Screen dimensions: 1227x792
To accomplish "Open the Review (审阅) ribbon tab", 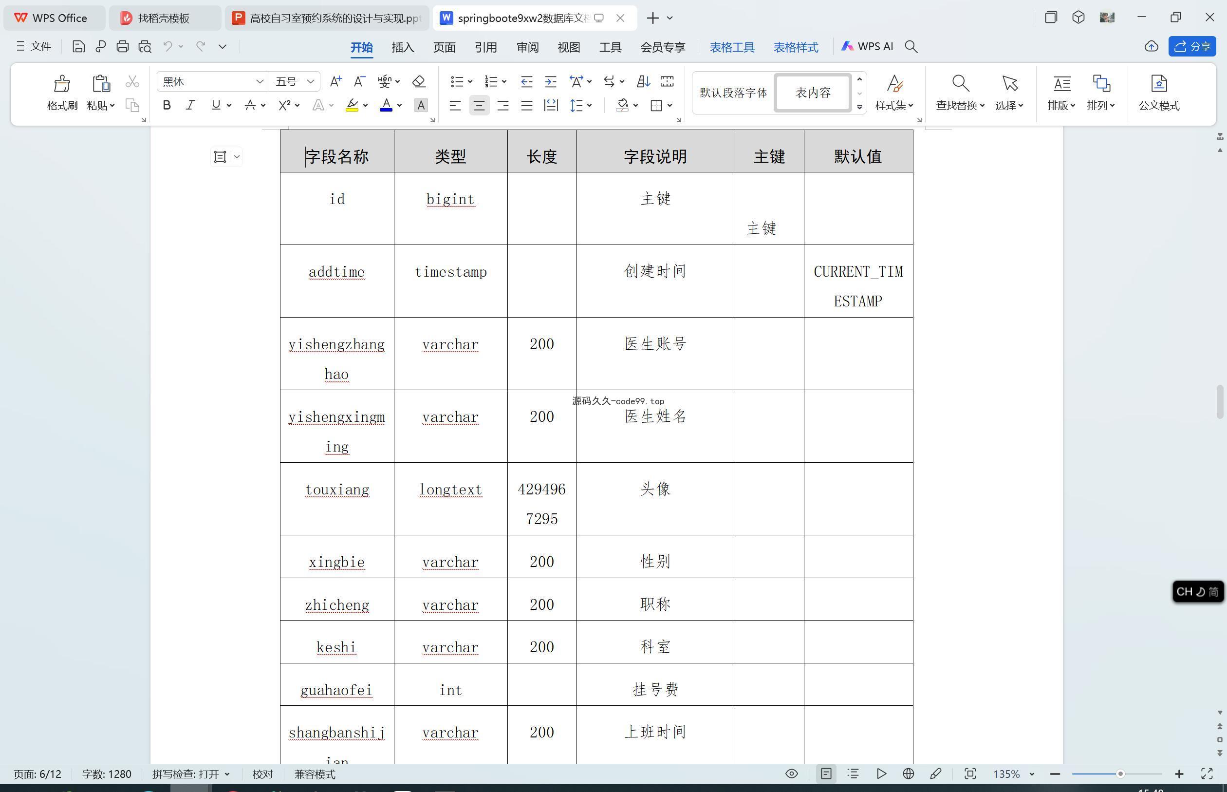I will tap(527, 47).
